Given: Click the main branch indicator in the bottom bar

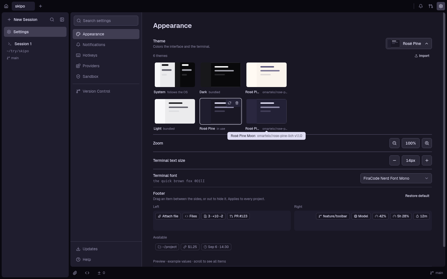Looking at the screenshot, I should click(x=436, y=273).
